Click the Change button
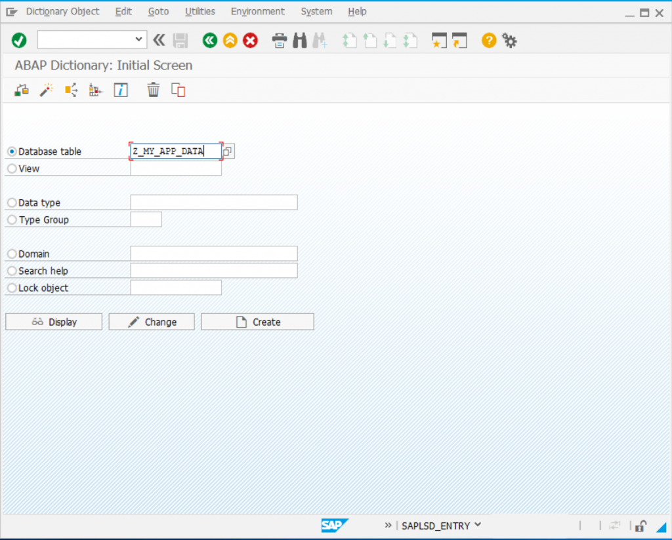672x540 pixels. click(152, 322)
